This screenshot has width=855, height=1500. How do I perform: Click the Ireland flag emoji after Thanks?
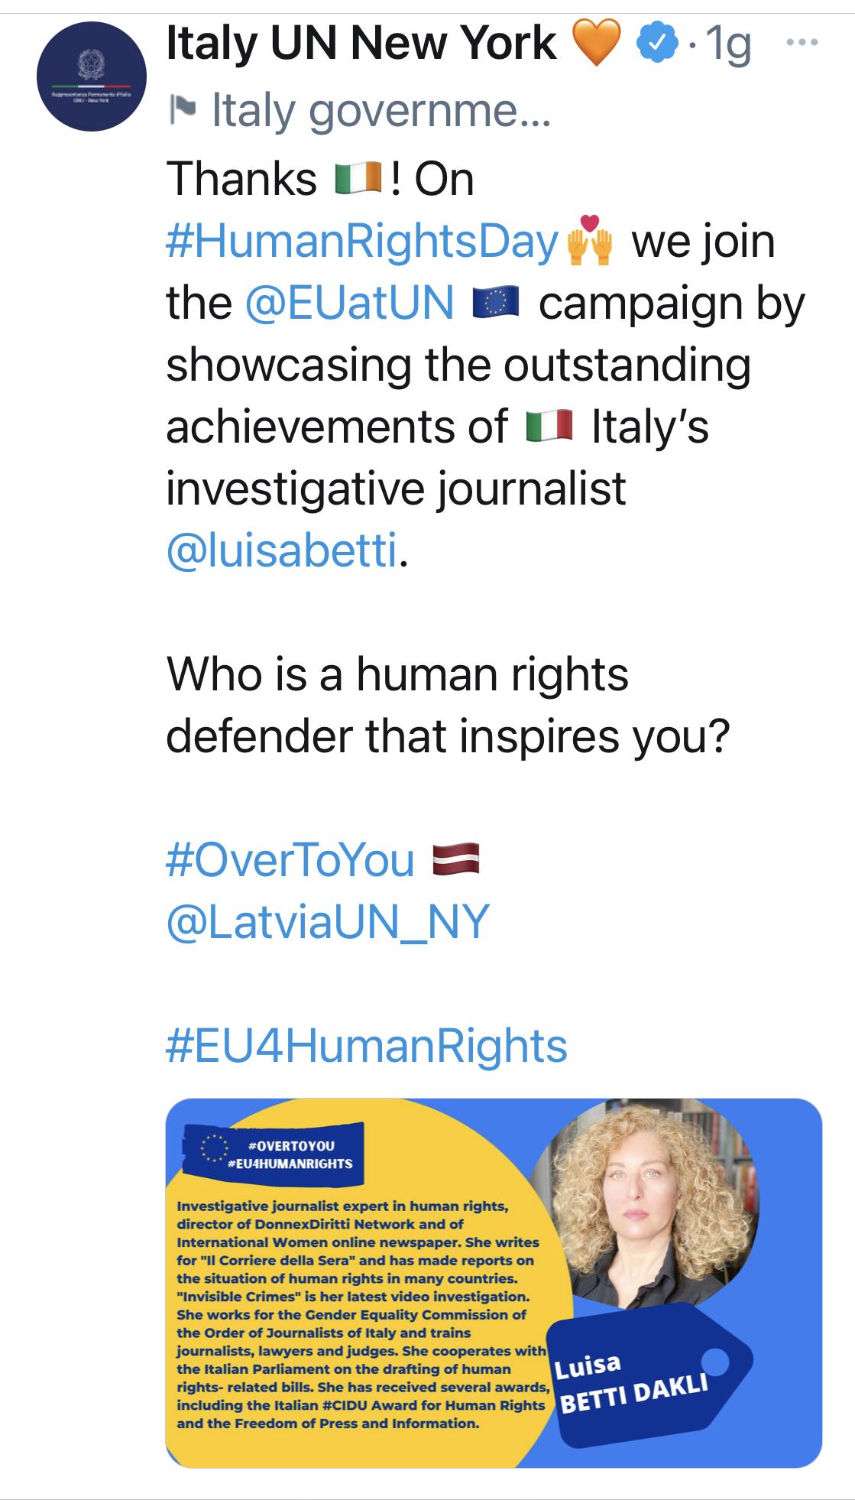[358, 179]
